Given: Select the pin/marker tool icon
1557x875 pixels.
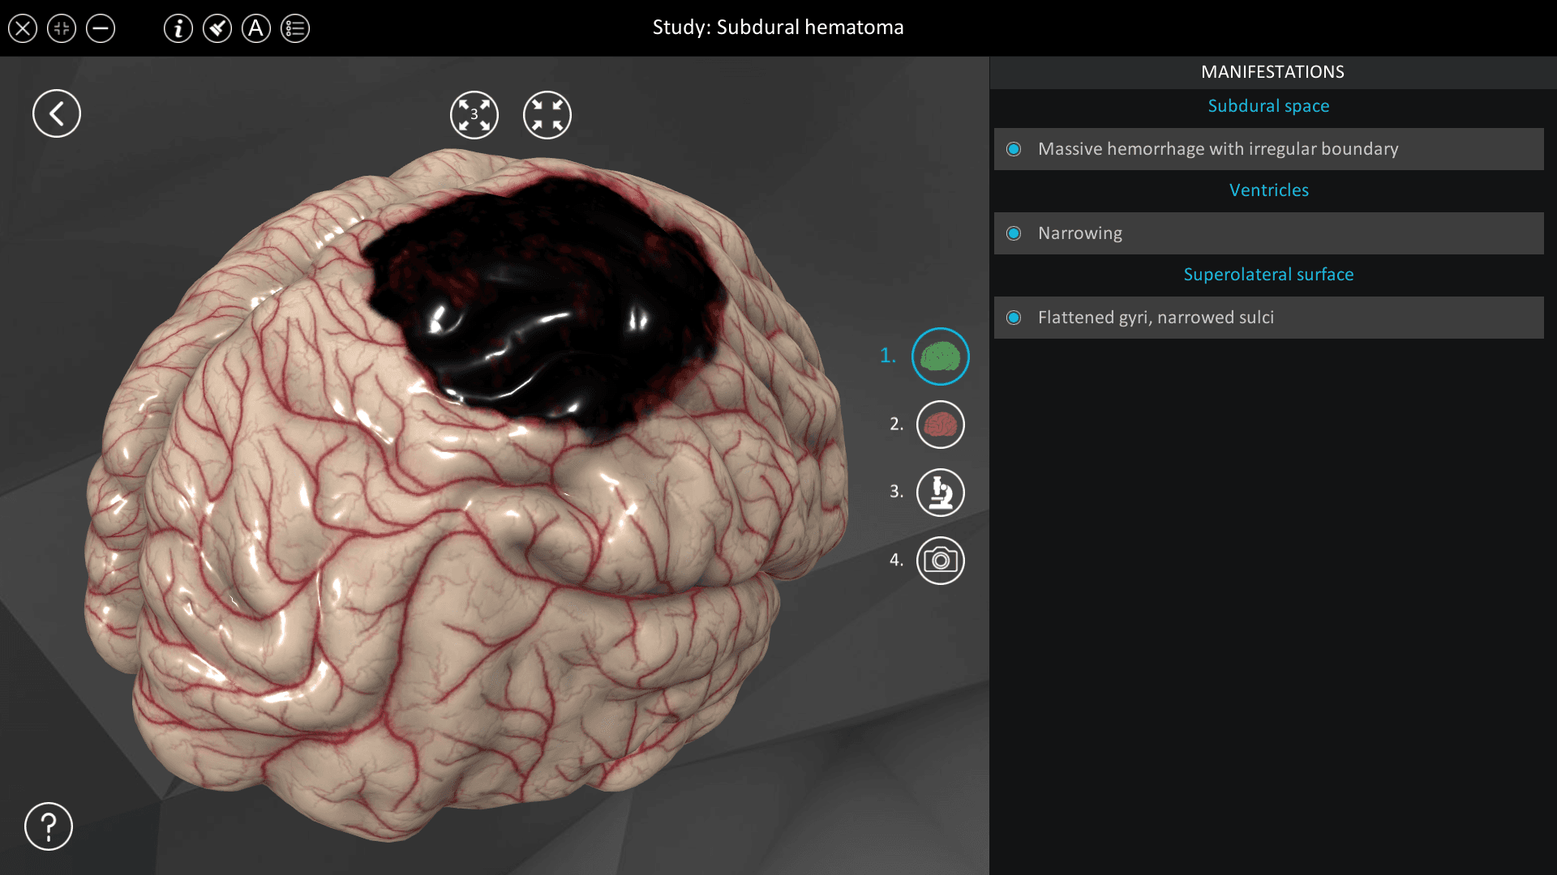Looking at the screenshot, I should click(217, 29).
